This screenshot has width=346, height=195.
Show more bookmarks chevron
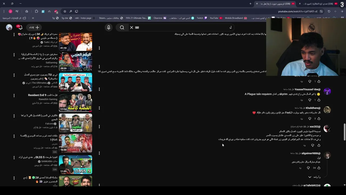tap(33, 18)
